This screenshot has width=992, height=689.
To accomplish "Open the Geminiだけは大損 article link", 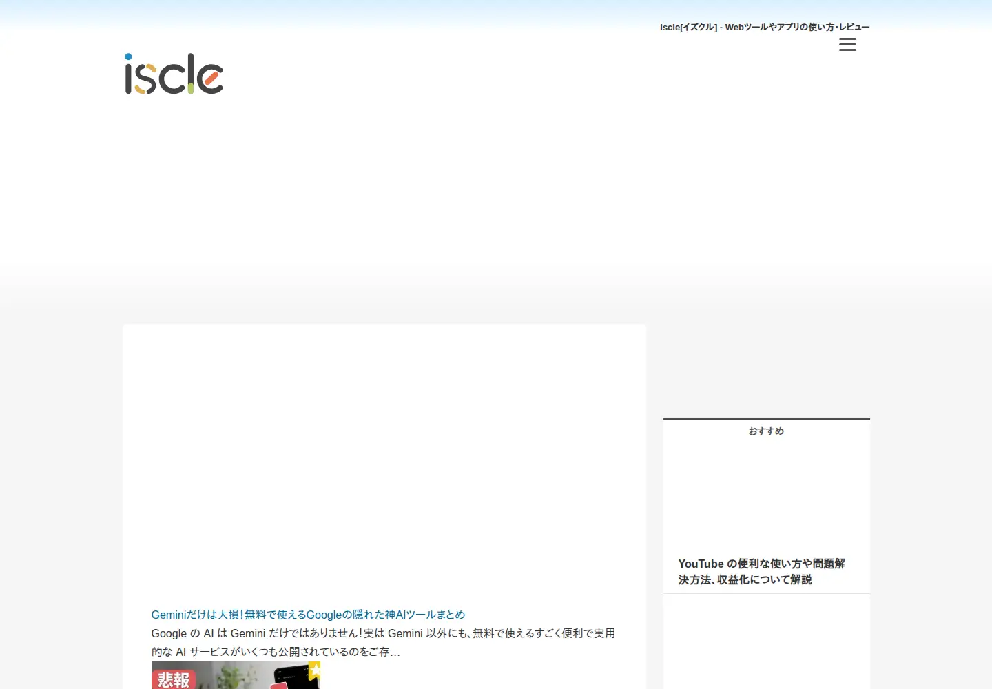I will [x=308, y=615].
